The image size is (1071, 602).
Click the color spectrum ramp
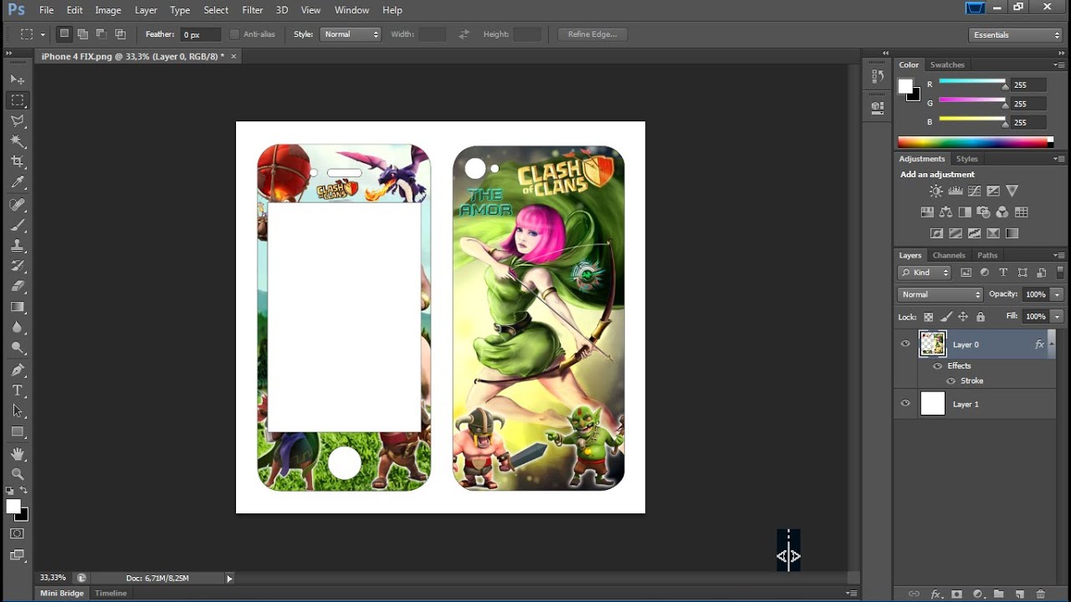point(976,142)
